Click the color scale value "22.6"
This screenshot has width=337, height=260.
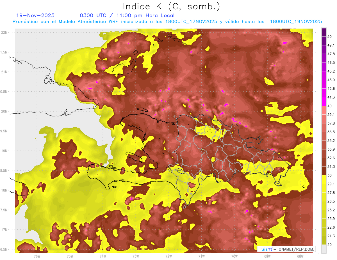(331, 227)
